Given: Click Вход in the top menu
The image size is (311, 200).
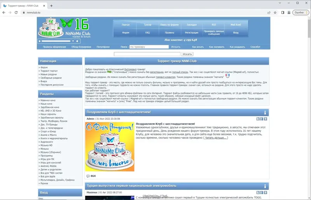Looking at the screenshot, I should [x=236, y=33].
